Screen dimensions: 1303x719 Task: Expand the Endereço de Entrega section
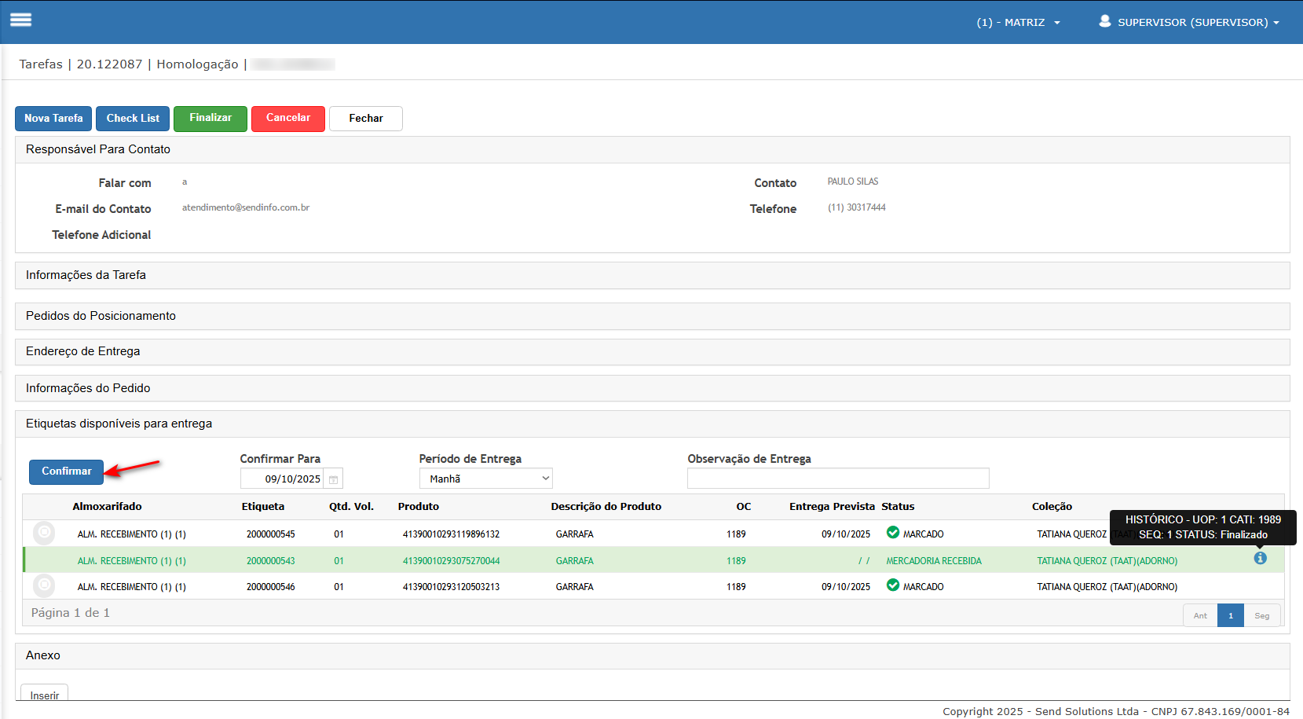tap(82, 351)
